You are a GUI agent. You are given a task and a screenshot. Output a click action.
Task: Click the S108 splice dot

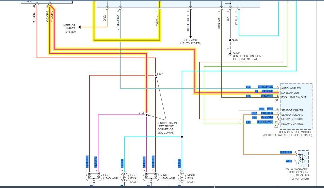[147, 115]
